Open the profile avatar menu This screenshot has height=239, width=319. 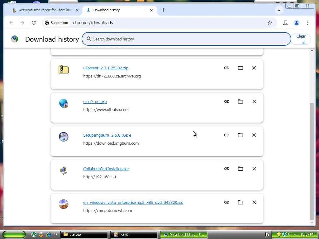pyautogui.click(x=297, y=23)
